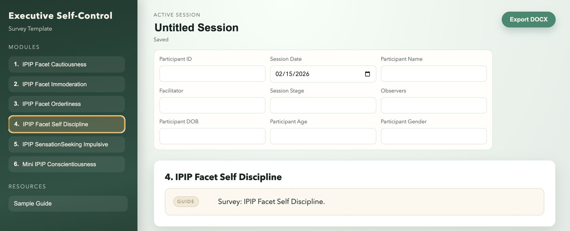The height and width of the screenshot is (231, 570).
Task: Click the Observers input field
Action: coord(434,105)
